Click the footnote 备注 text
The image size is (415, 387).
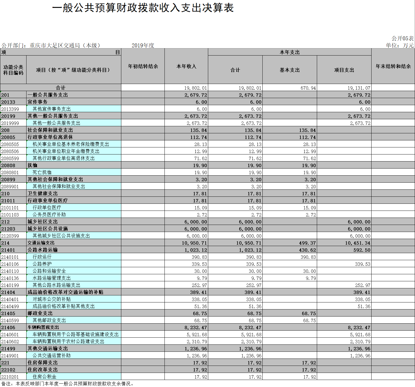68,384
